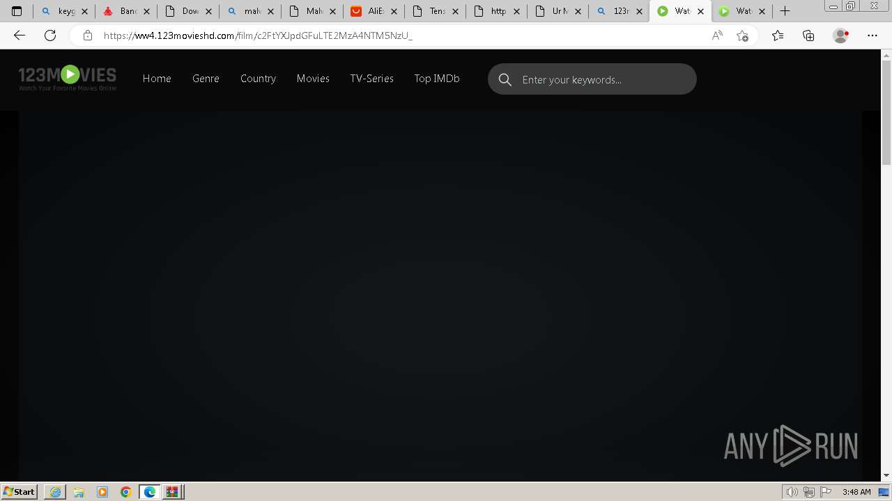This screenshot has width=892, height=501.
Task: Open Action Center flag icon
Action: point(826,492)
